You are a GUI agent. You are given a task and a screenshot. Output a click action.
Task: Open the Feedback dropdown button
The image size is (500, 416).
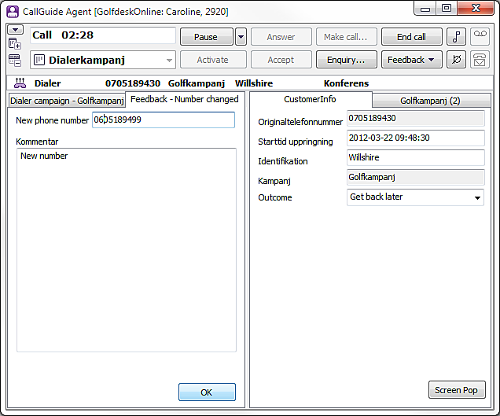410,60
